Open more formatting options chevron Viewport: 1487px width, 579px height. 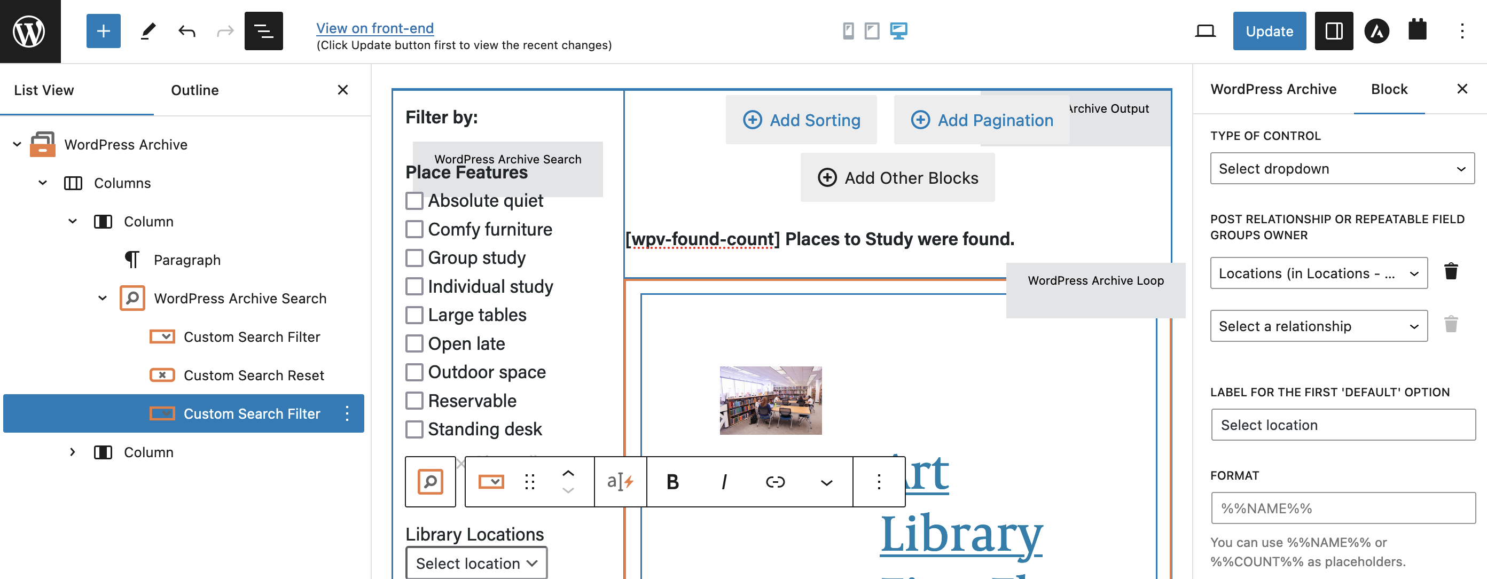coord(827,482)
